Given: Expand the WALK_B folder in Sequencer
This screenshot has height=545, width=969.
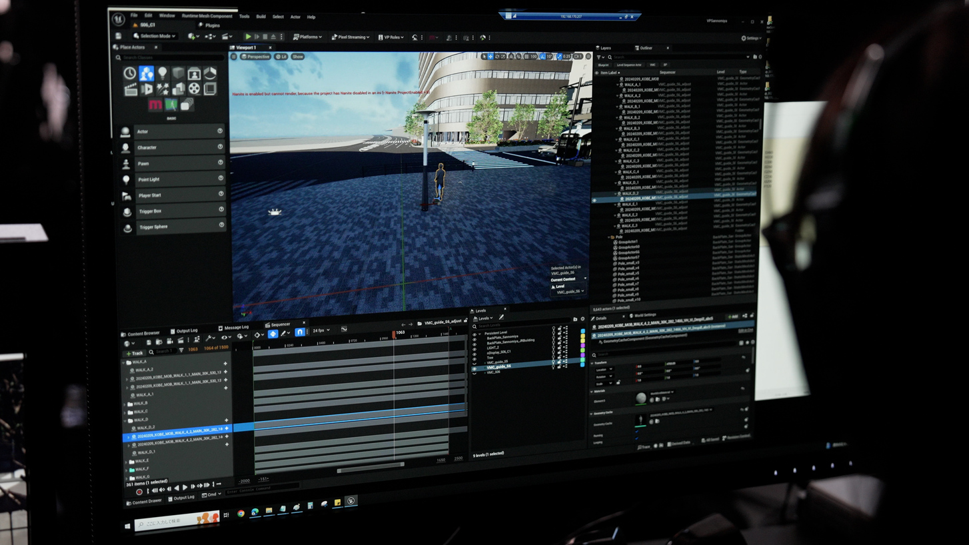Looking at the screenshot, I should pos(125,404).
